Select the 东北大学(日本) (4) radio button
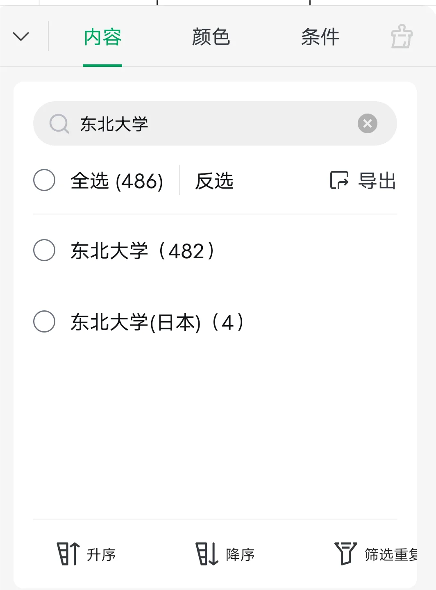 [44, 321]
